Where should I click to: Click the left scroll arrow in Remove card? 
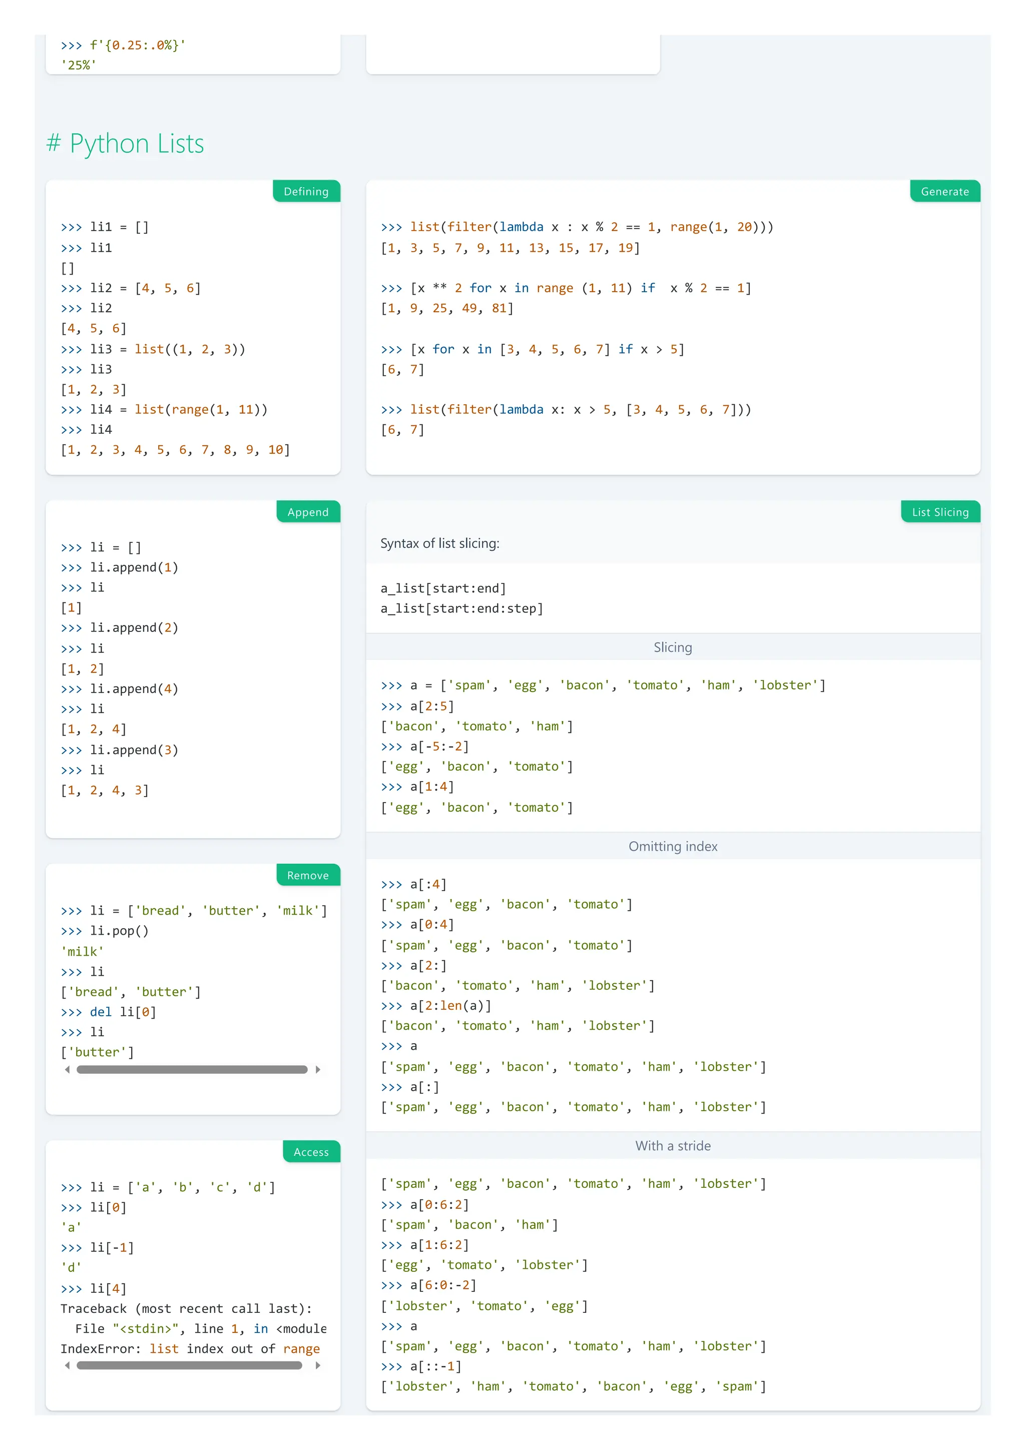tap(68, 1069)
